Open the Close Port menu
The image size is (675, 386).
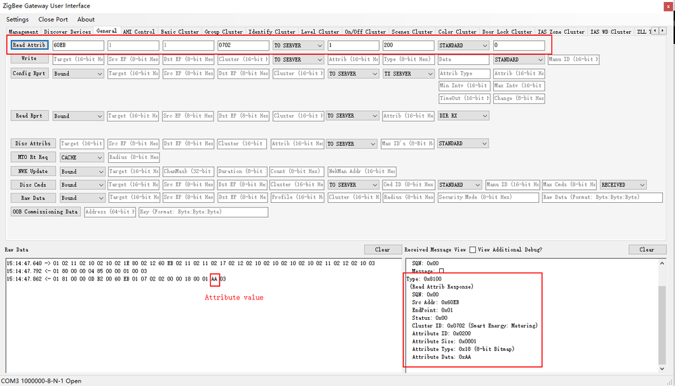coord(53,20)
